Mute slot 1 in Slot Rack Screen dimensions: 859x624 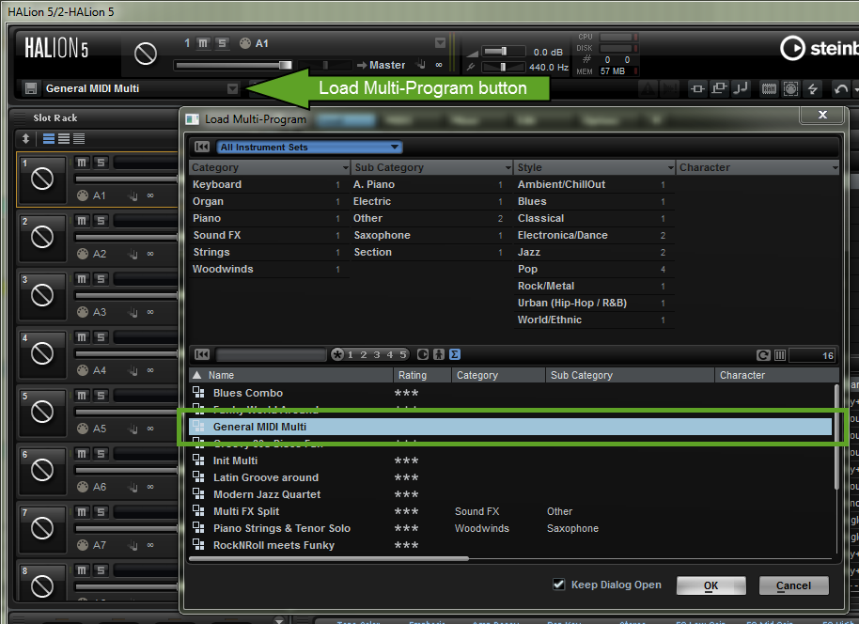pos(82,163)
